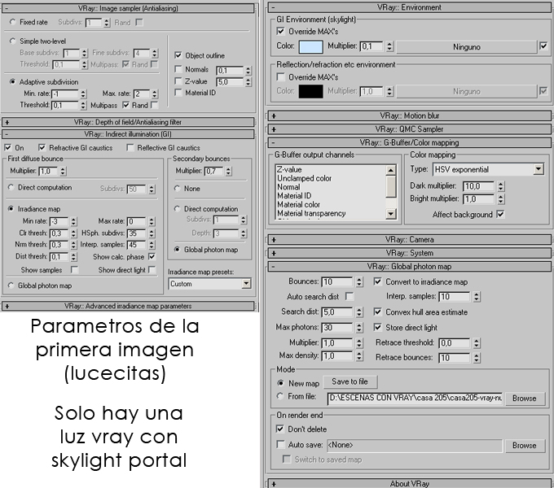Select Simple two-level sampler
Viewport: 554px width, 488px height.
13,41
